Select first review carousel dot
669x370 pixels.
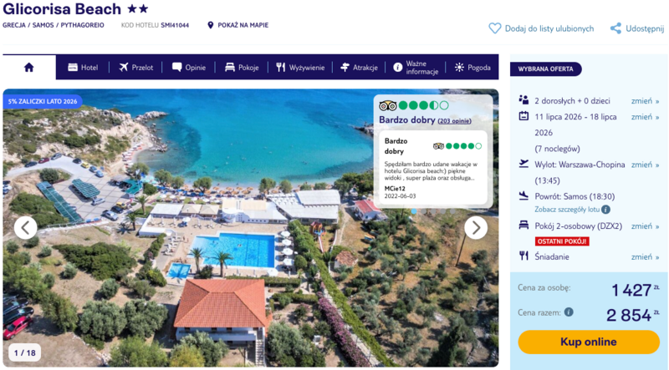coord(413,211)
